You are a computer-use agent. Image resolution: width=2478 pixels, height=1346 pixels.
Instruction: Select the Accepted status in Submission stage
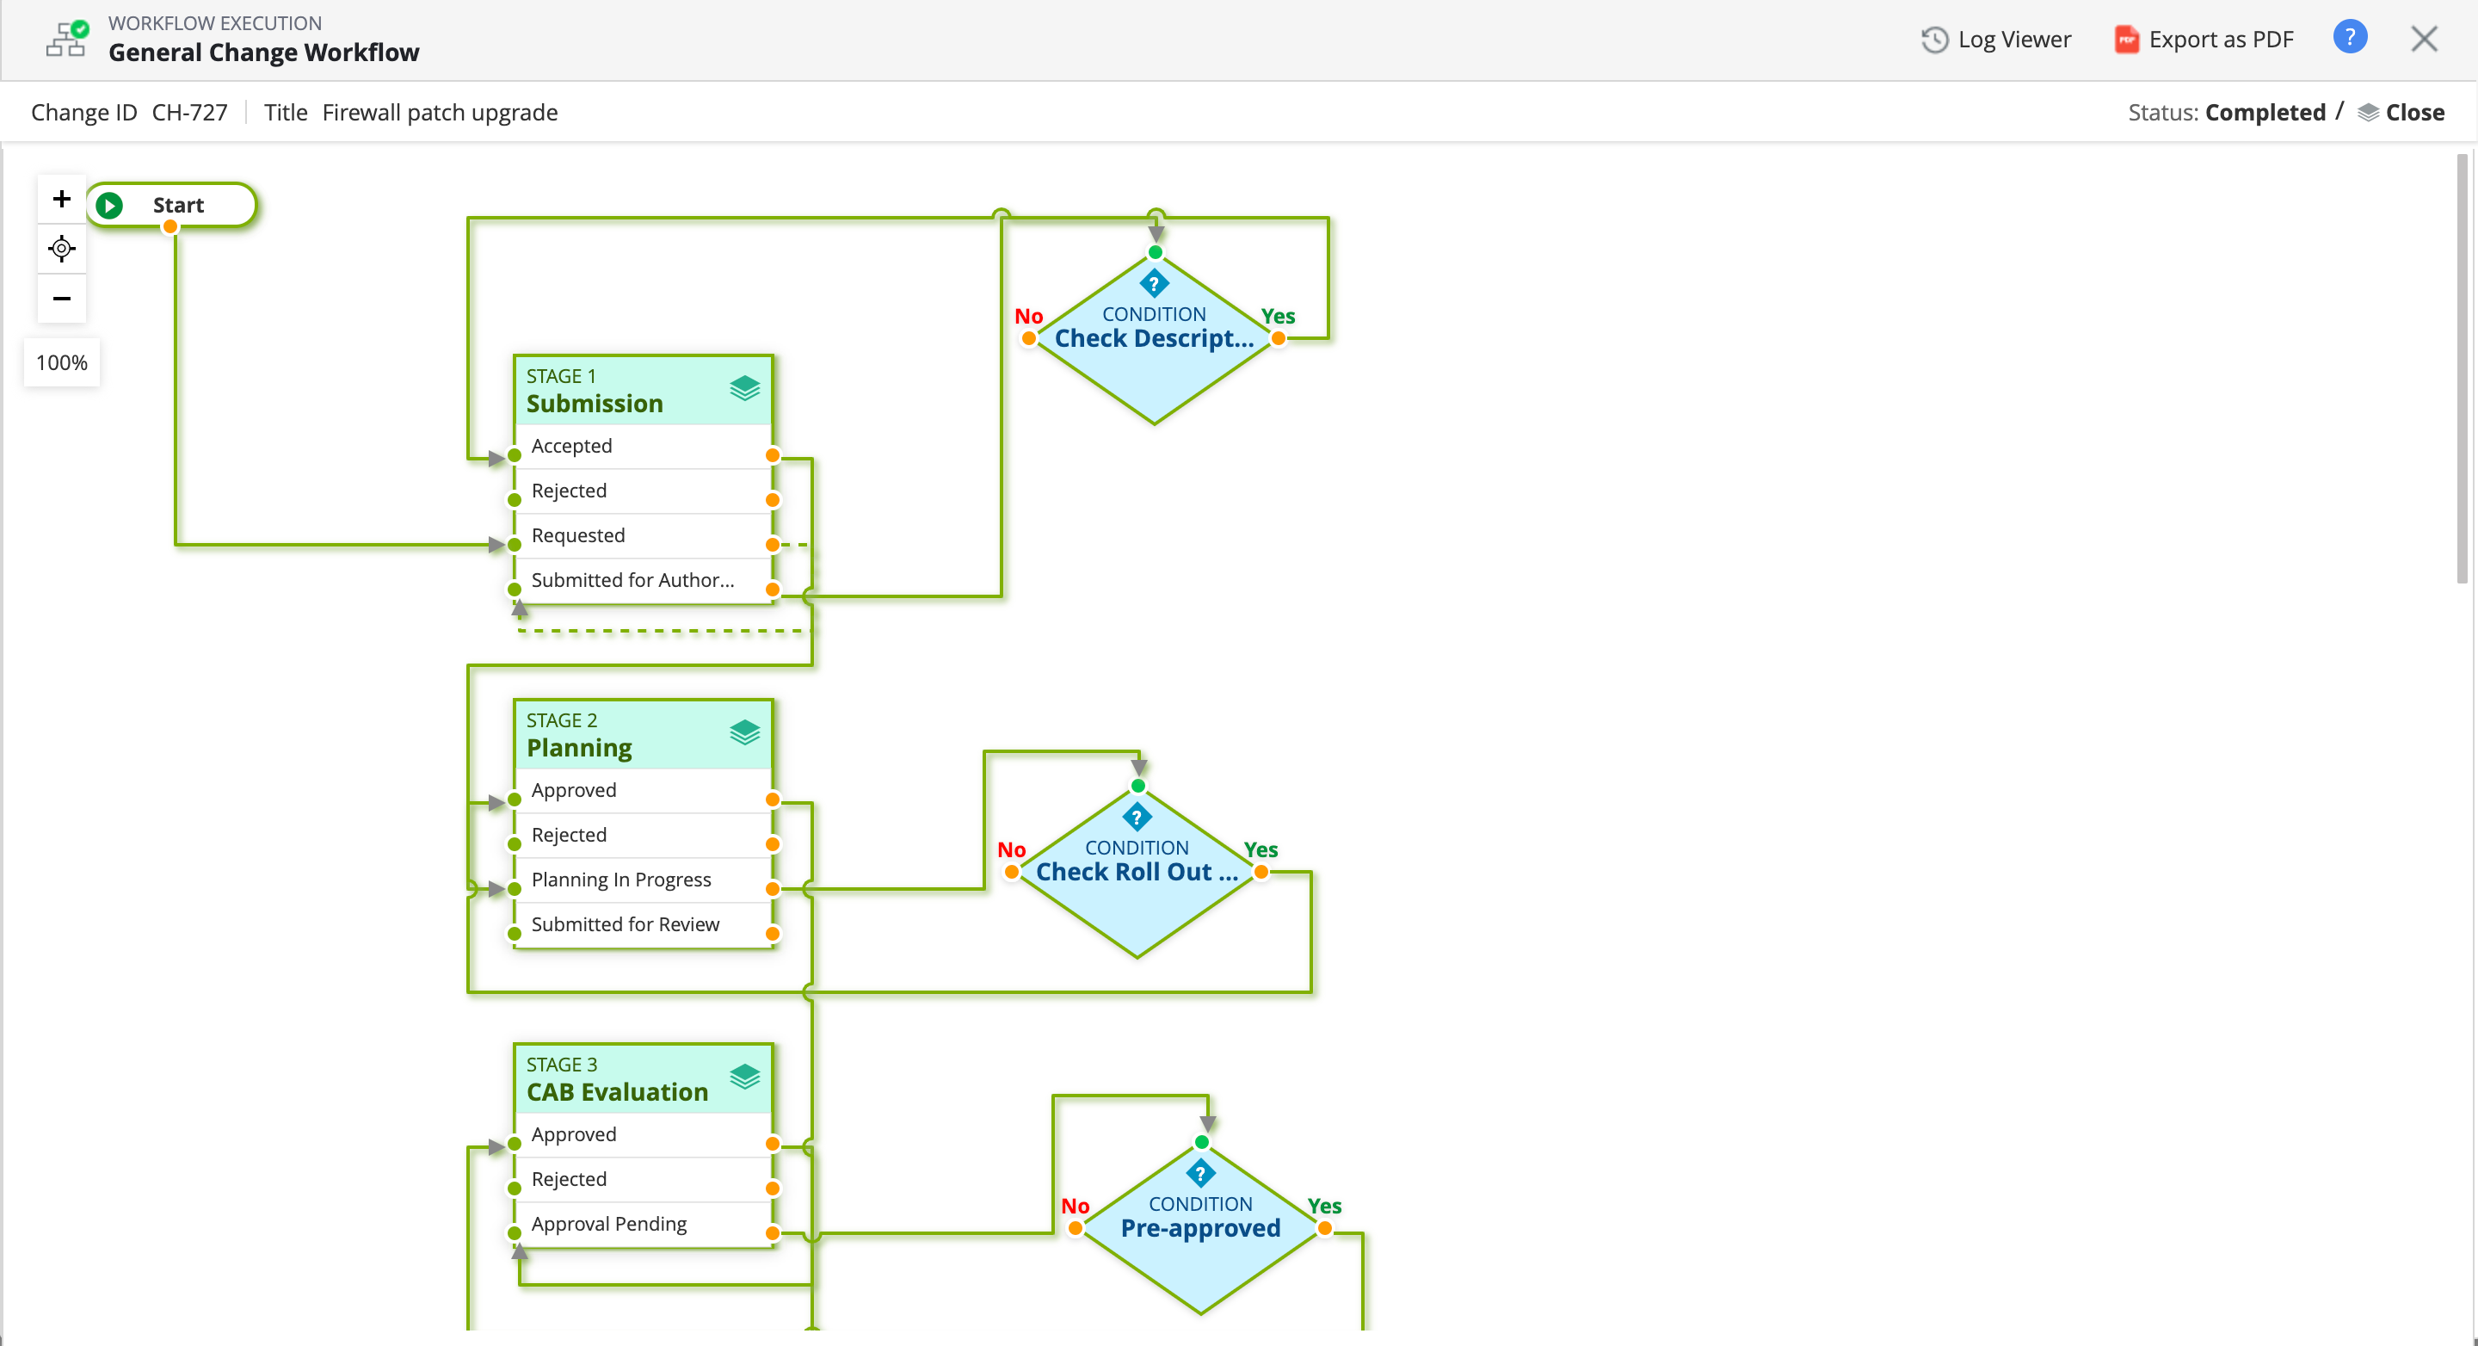pyautogui.click(x=571, y=446)
